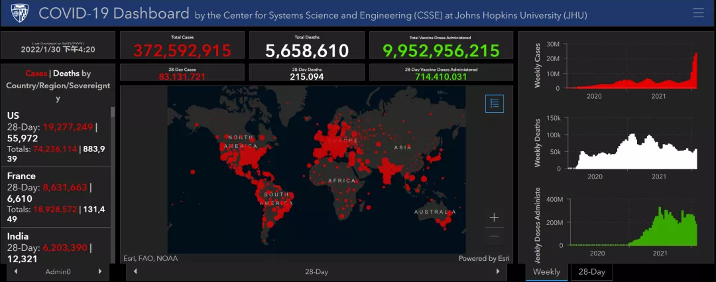Click 28-Day Deaths value 215,094
This screenshot has width=716, height=282.
tap(307, 76)
